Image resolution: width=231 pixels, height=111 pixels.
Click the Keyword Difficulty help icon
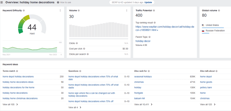click(x=24, y=11)
